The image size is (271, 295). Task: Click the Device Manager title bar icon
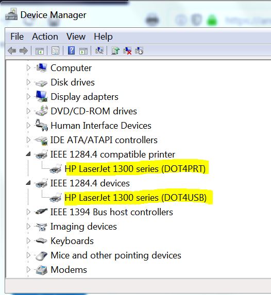tap(11, 14)
